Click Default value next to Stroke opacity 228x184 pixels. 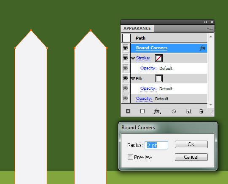click(x=166, y=68)
